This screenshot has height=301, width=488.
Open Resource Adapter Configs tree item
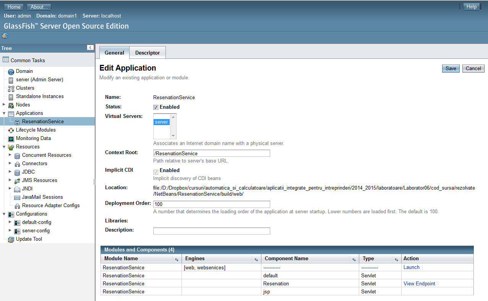[x=51, y=206]
